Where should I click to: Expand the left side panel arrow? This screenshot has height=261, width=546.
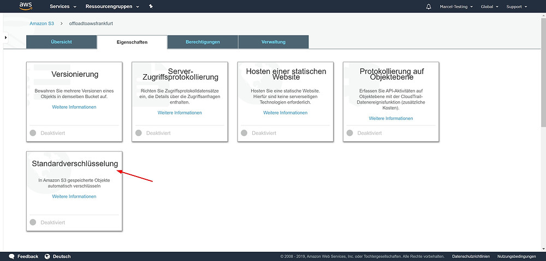(5, 37)
